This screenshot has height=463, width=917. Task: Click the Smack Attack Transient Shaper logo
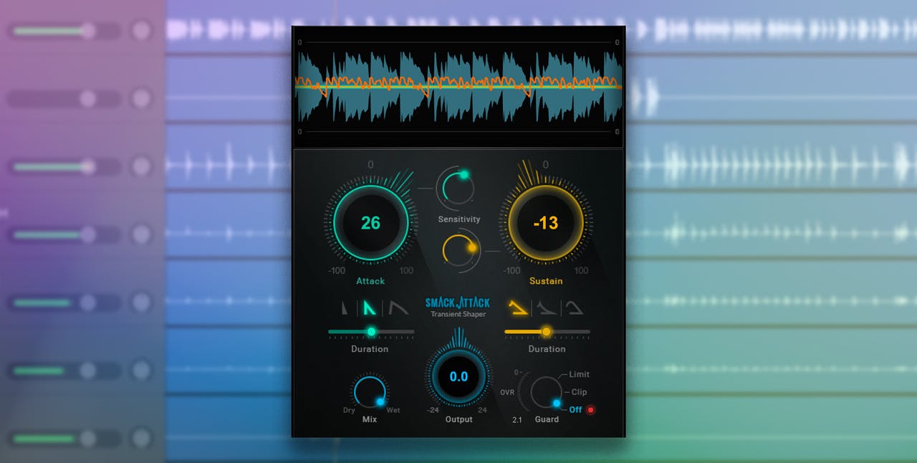(458, 307)
